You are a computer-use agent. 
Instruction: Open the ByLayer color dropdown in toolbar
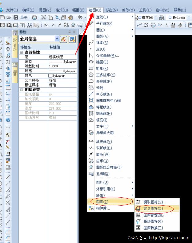[x=189, y=17]
